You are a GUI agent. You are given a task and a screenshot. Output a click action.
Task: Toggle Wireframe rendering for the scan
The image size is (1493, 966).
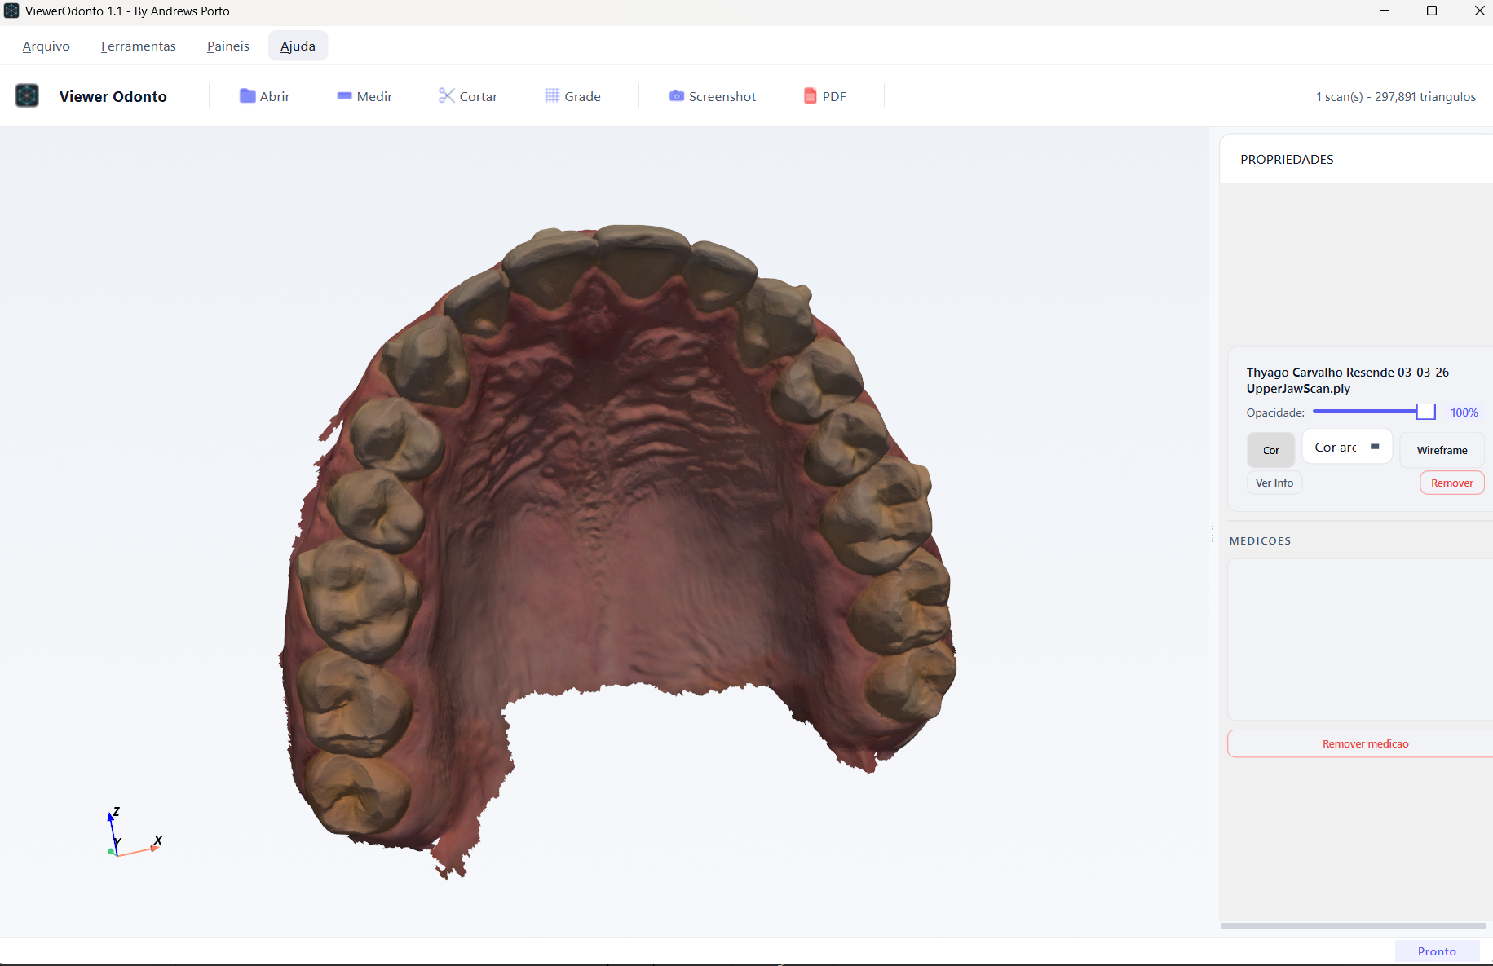1442,450
